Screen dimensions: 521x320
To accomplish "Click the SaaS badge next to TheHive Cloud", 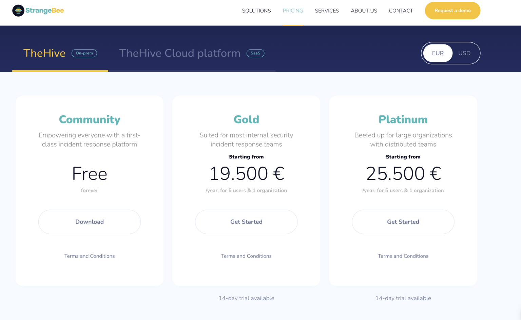I will [x=255, y=53].
